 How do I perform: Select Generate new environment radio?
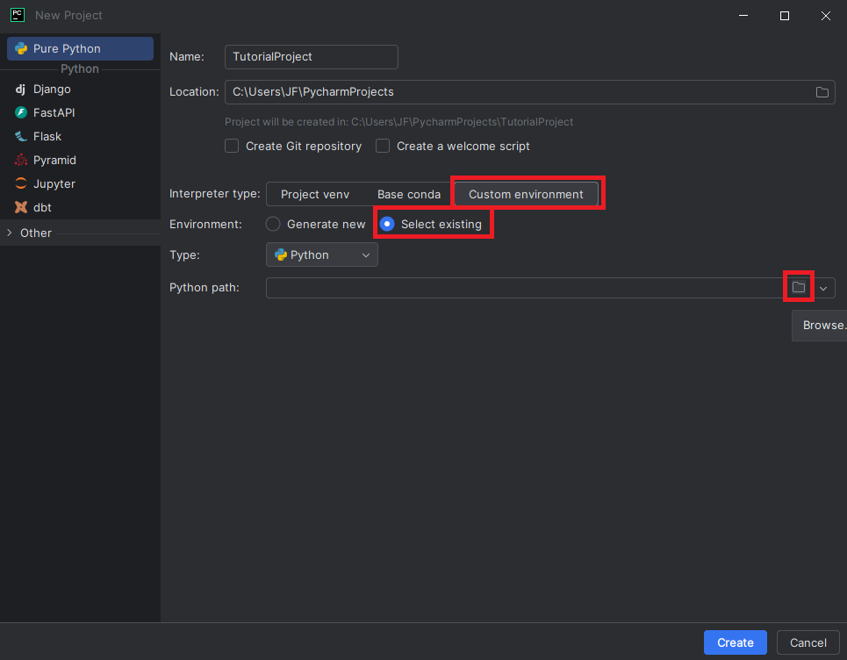point(273,224)
